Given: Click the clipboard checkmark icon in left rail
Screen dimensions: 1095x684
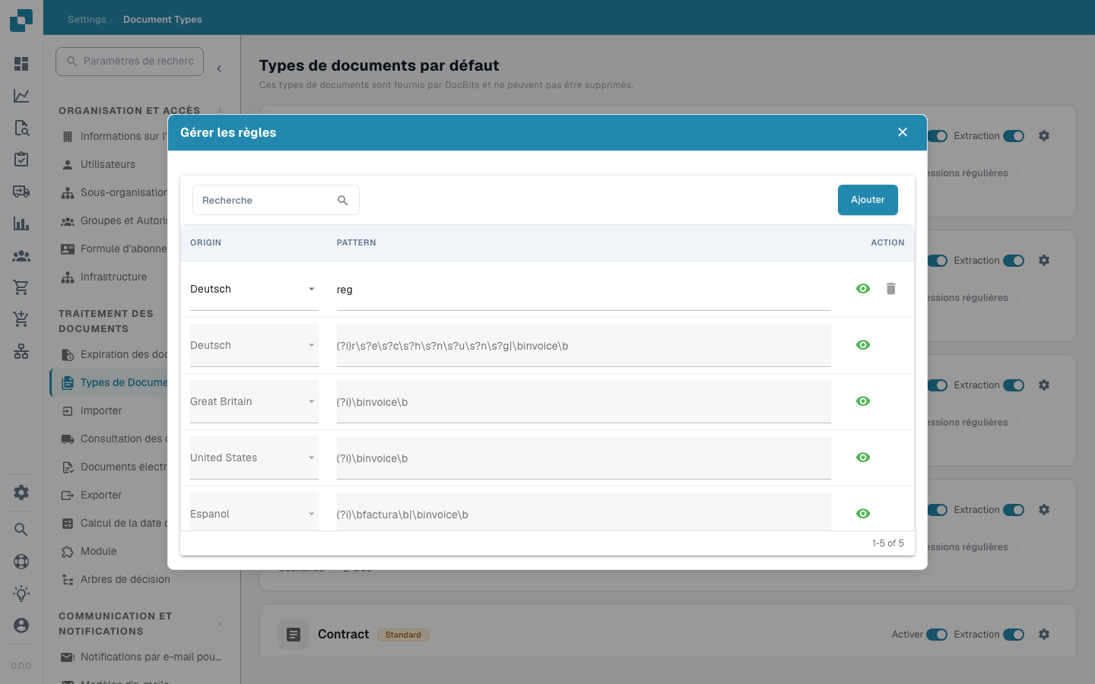Looking at the screenshot, I should tap(21, 159).
